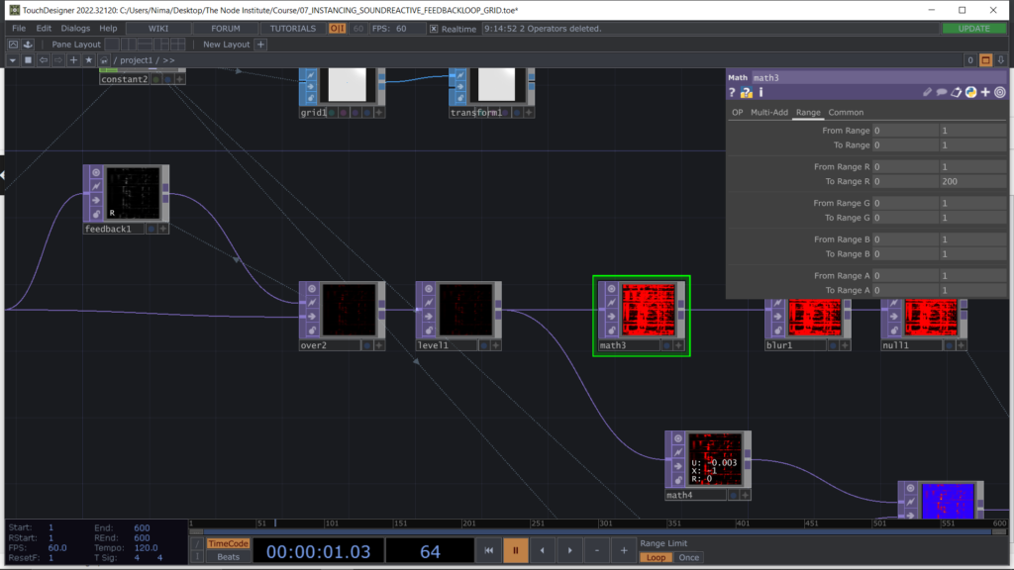Click the plus icon in the path bar

(73, 60)
